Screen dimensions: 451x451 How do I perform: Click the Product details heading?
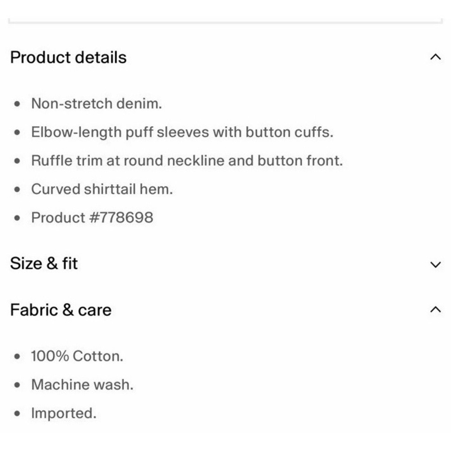tap(69, 57)
